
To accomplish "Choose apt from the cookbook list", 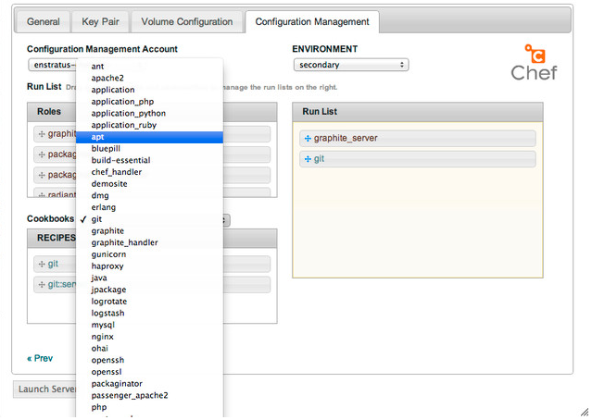I will (x=98, y=137).
